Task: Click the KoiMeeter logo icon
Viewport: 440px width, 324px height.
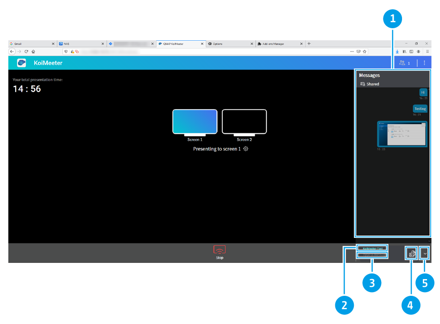Action: 21,63
